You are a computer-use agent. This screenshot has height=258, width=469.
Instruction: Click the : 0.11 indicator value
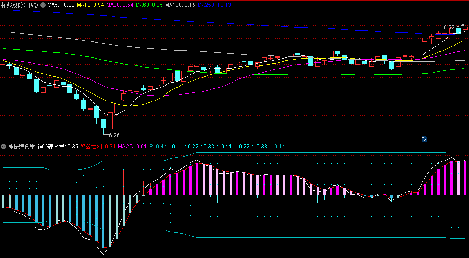tap(175, 147)
